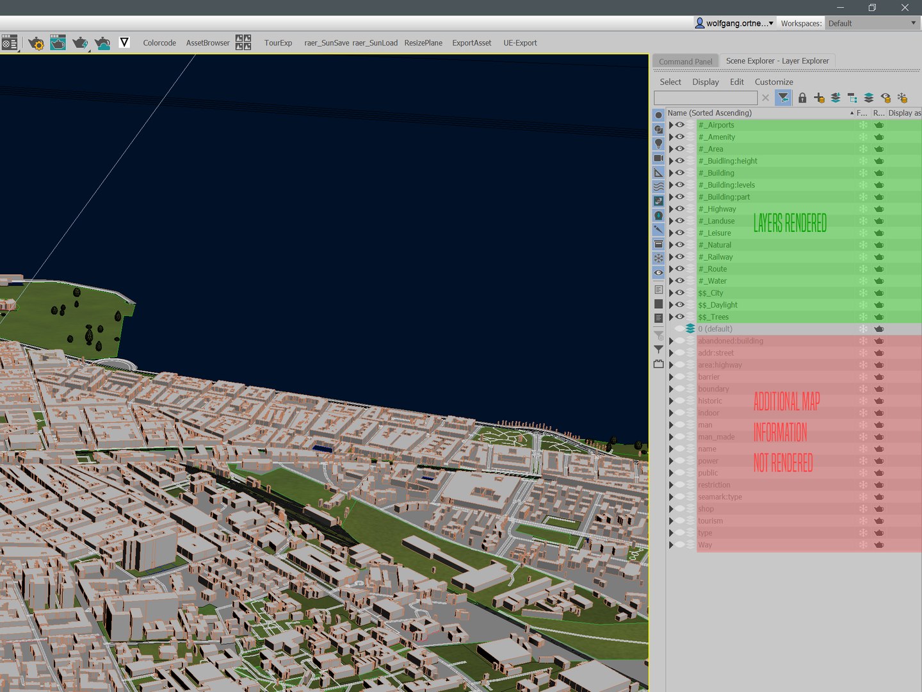This screenshot has height=692, width=922.
Task: Create a new layer with plus icon
Action: (819, 97)
